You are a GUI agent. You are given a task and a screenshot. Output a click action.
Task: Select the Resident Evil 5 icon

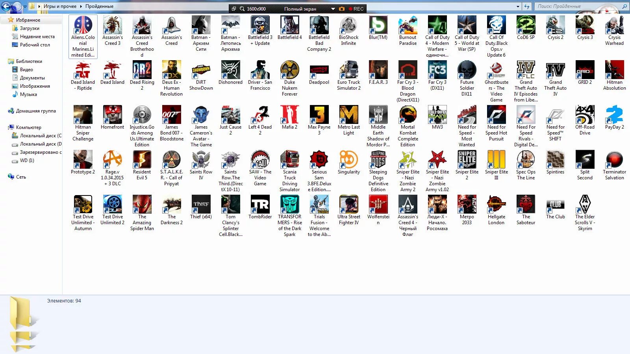tap(142, 160)
